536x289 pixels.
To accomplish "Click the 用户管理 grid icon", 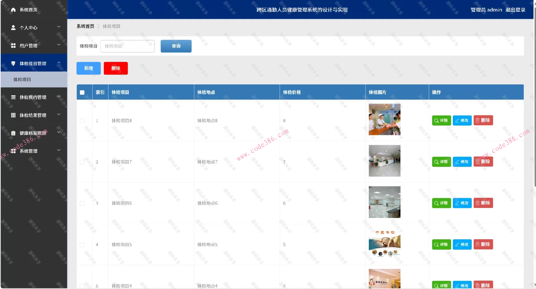I will pyautogui.click(x=13, y=45).
